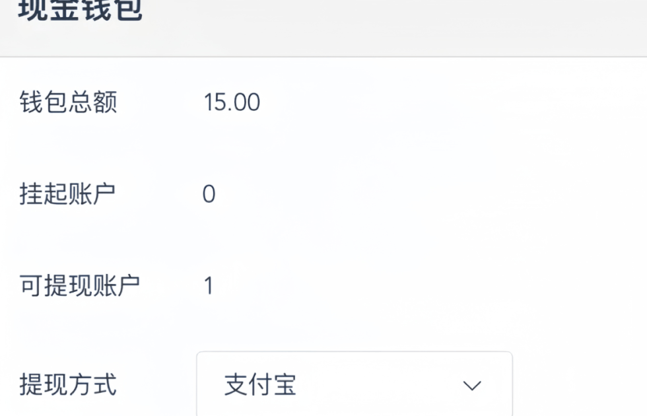Viewport: 647px width, 416px height.
Task: Click the 15.00 wallet total amount
Action: (x=232, y=102)
